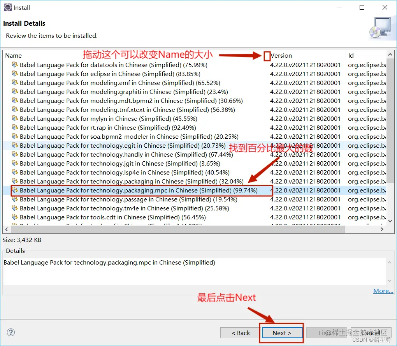The width and height of the screenshot is (397, 346).
Task: Select the row for technology.packaging.mpc (99.74%)
Action: coord(195,191)
